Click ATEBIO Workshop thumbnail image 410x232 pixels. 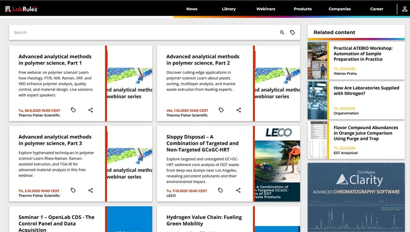(318, 61)
